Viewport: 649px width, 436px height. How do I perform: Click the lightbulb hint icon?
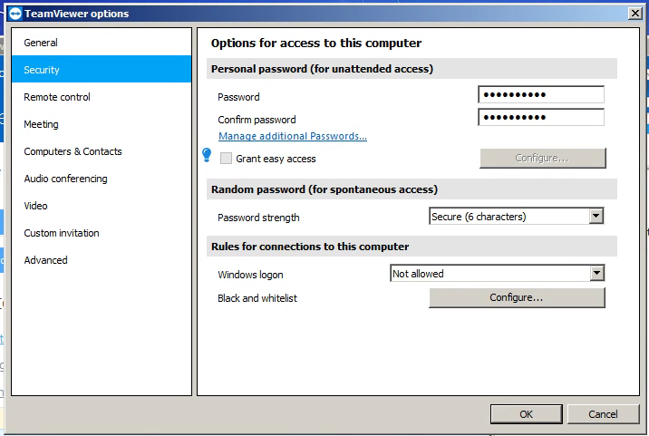(x=207, y=156)
